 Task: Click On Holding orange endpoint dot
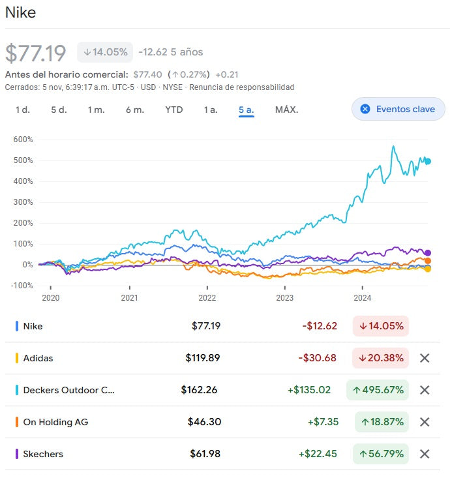(428, 261)
